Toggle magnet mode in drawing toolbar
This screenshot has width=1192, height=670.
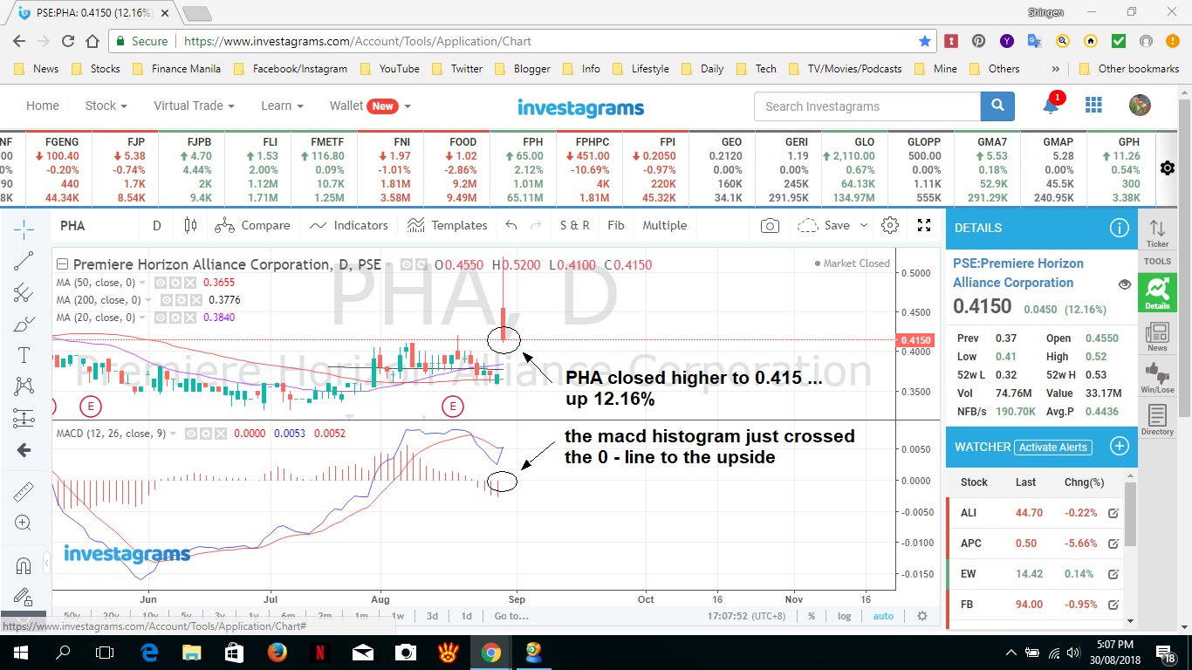point(24,565)
